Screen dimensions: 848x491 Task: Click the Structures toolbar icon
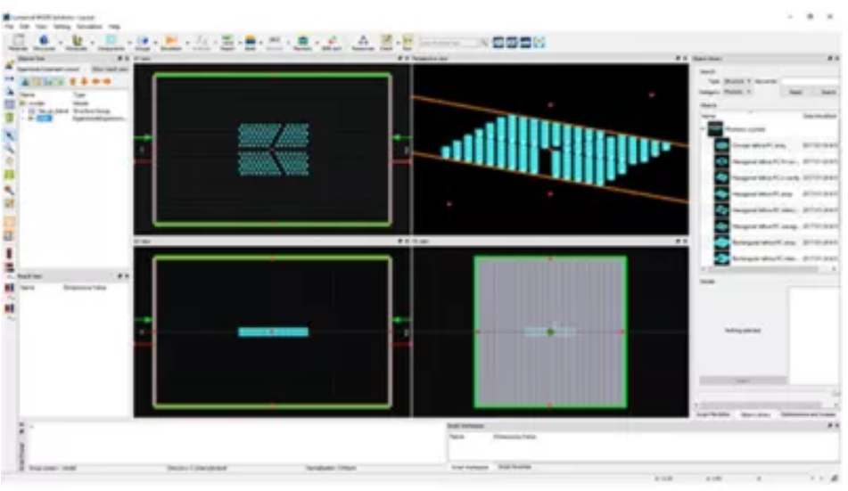(45, 42)
